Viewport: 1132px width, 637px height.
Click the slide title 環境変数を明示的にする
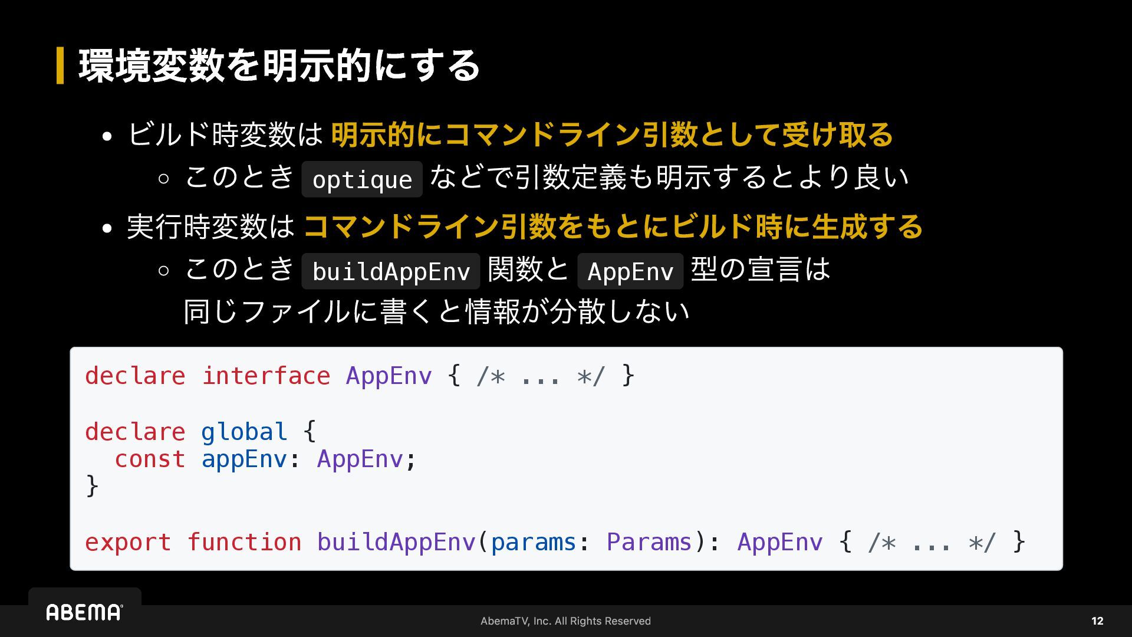(x=279, y=65)
